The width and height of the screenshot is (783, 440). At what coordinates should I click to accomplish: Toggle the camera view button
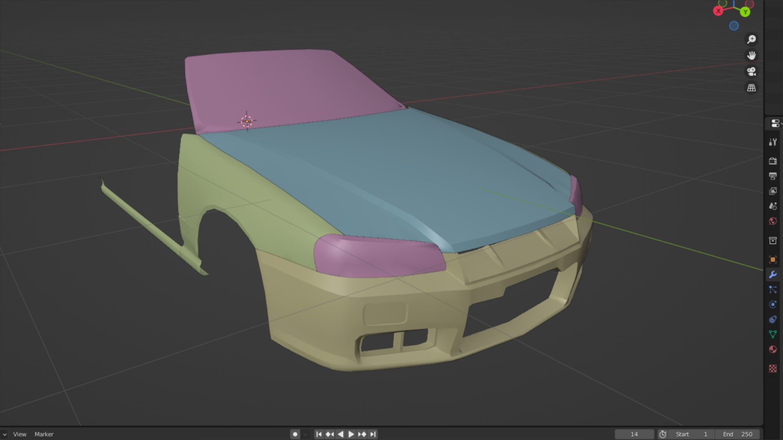point(751,72)
